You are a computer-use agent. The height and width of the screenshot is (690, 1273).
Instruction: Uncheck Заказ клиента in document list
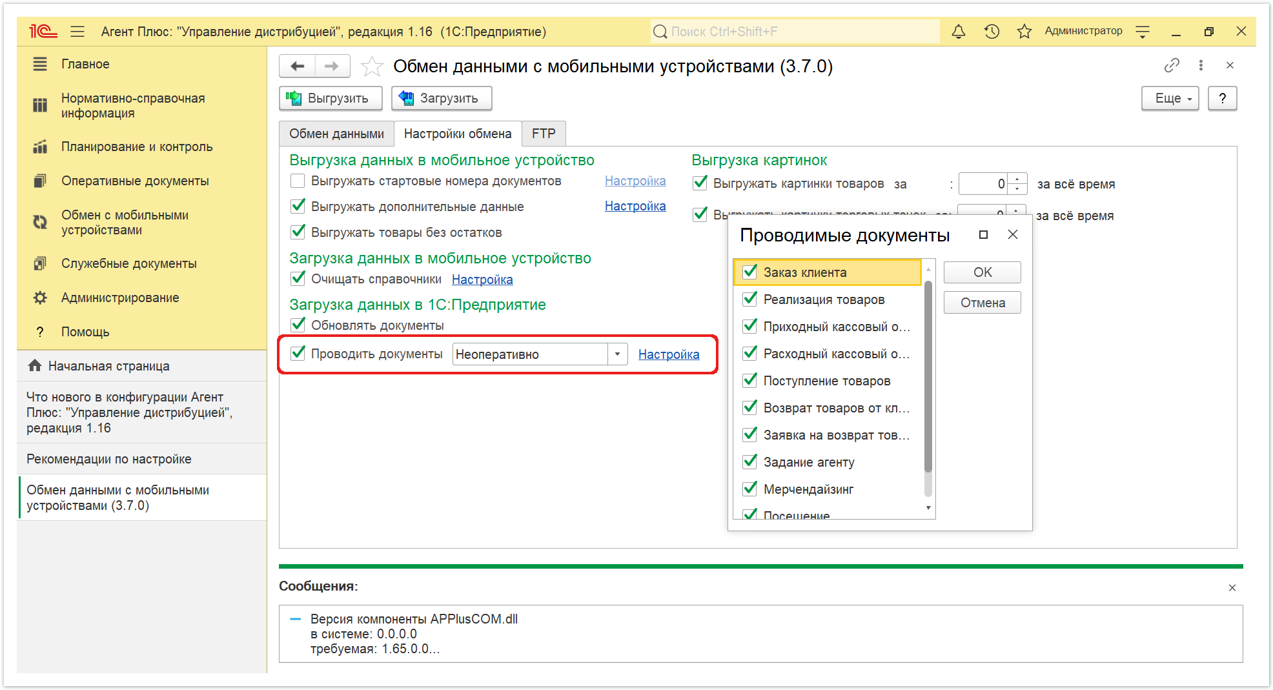(x=749, y=272)
